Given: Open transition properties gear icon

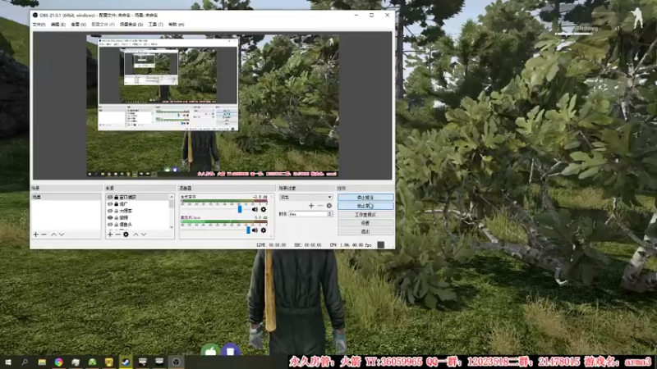Looking at the screenshot, I should click(329, 206).
